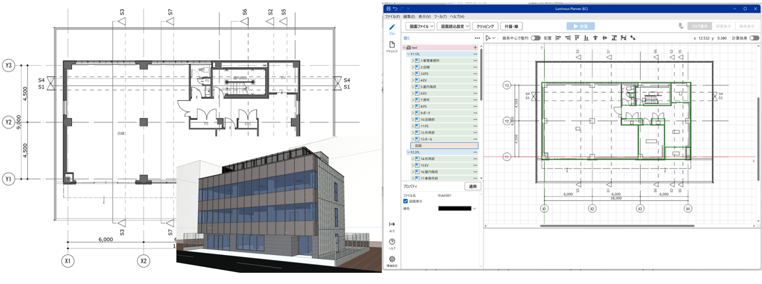
Task: Select the 図面 item in tree
Action: point(419,146)
